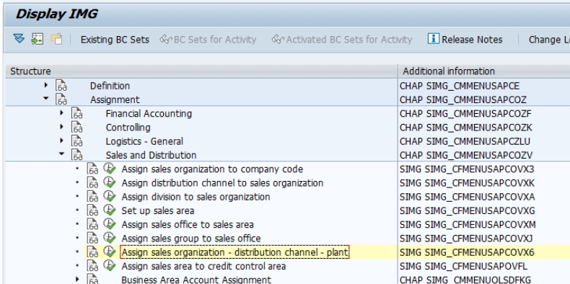Expand the Logistics - General node
The image size is (570, 284).
click(x=61, y=141)
